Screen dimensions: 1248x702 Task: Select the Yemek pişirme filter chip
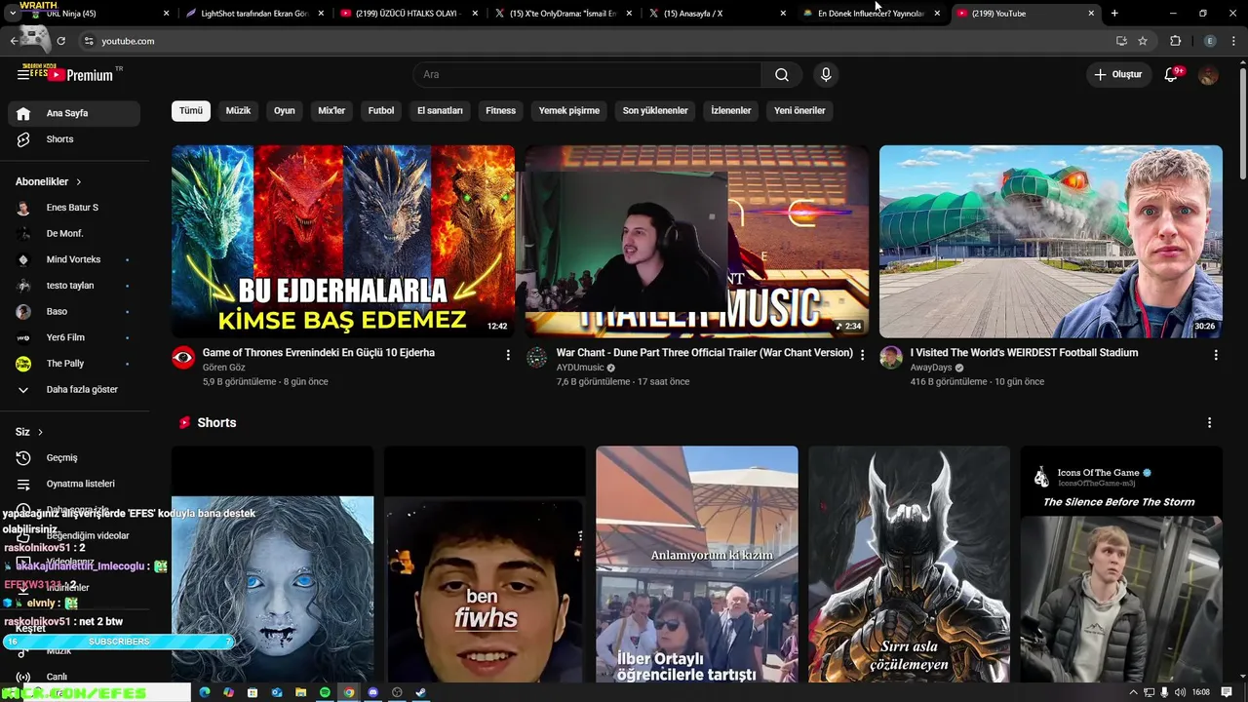[569, 110]
